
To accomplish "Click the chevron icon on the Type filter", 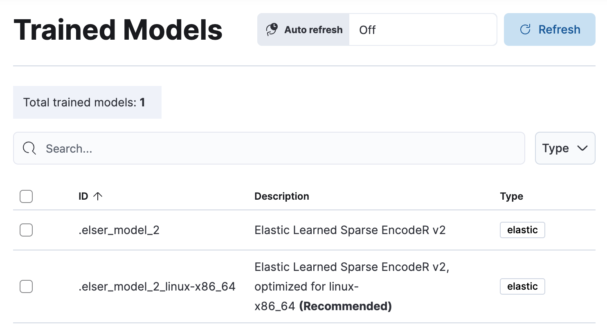I will [582, 148].
